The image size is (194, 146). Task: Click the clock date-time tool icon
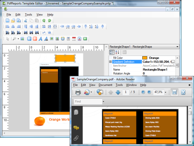pyautogui.click(x=63, y=39)
